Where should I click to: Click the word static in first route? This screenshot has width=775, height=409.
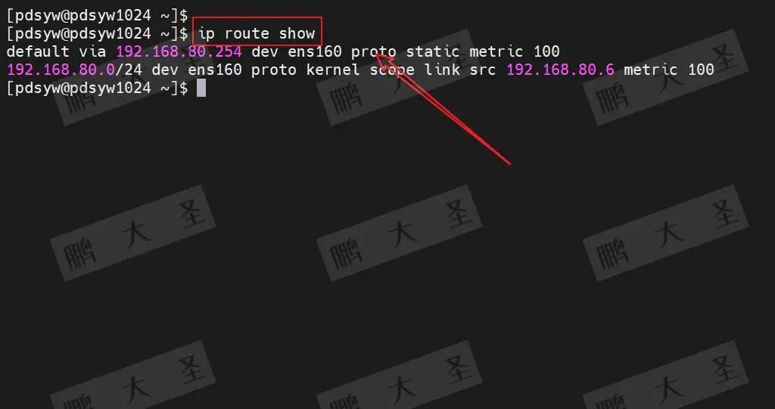433,51
